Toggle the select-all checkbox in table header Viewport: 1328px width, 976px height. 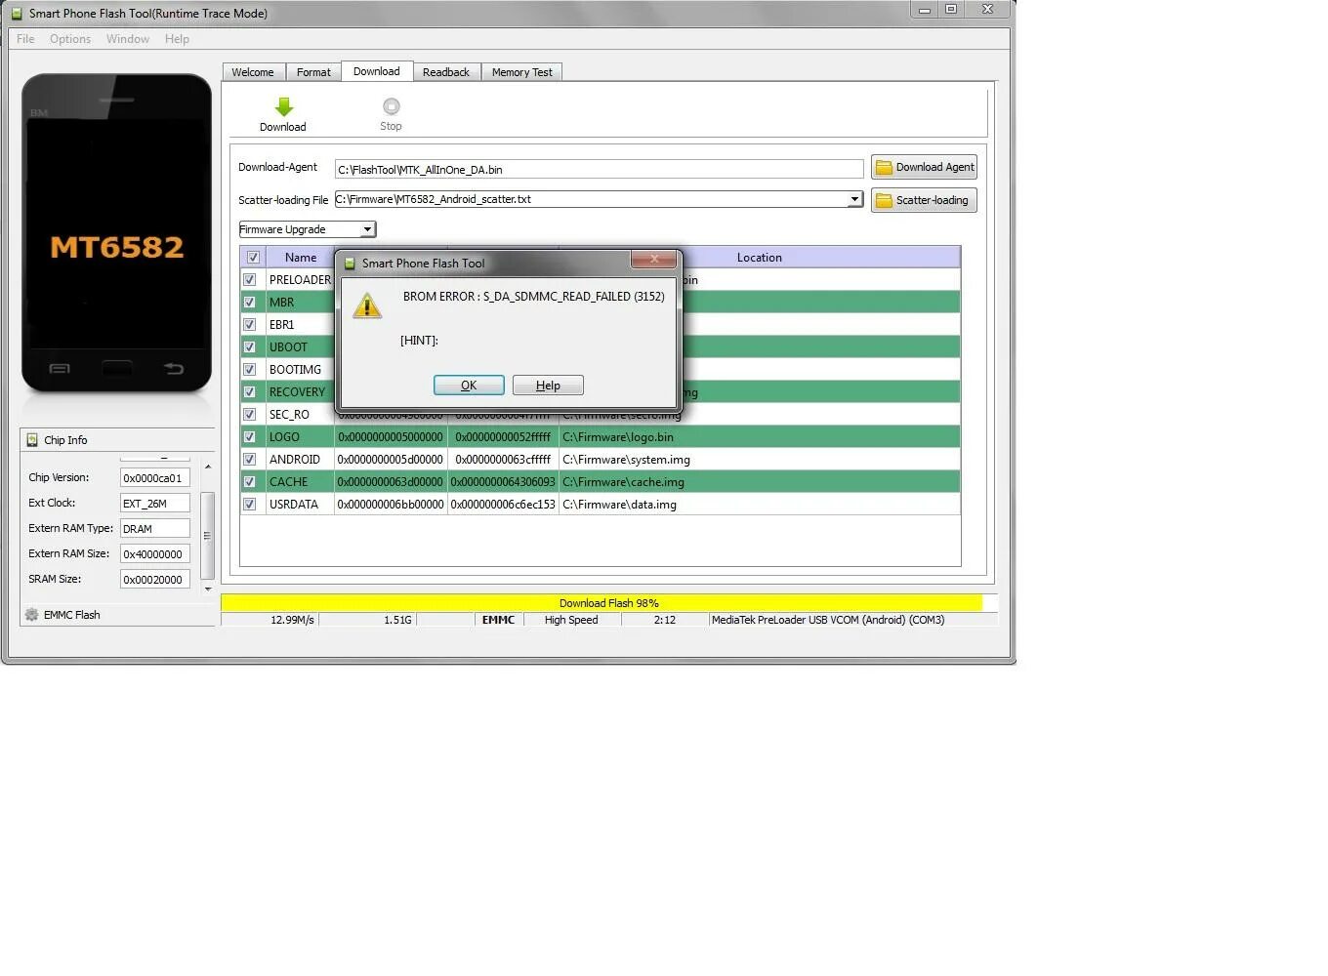pos(253,258)
